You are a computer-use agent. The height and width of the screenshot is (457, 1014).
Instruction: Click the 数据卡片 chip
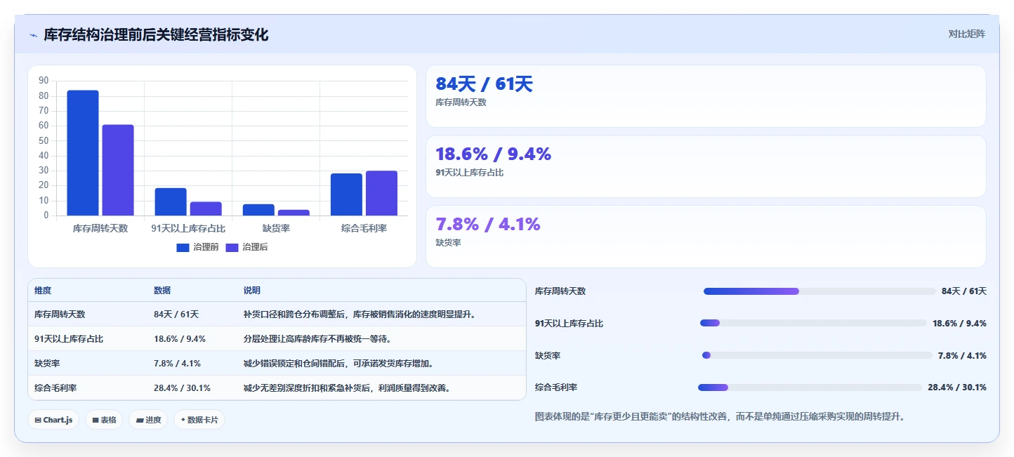199,420
